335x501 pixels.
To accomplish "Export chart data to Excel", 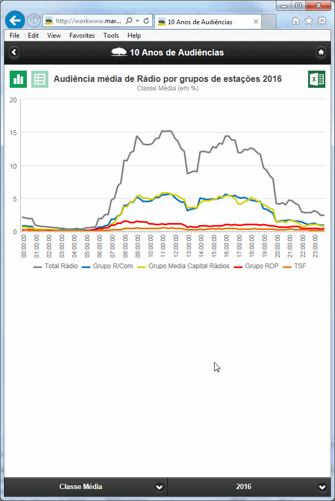I will point(317,79).
